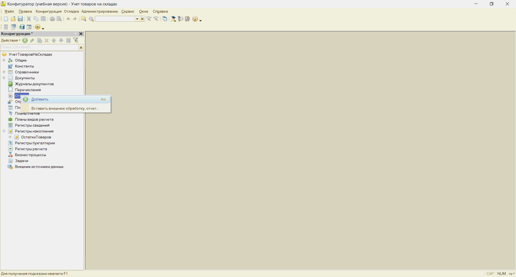Select Бизнес-процессы tree item
Viewport: 516px width, 277px height.
[30, 155]
